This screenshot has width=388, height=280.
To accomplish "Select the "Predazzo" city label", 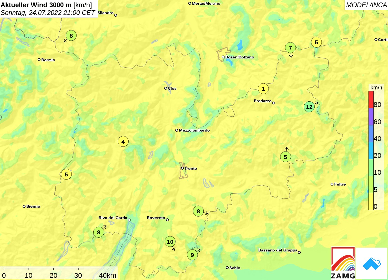I will [x=263, y=101].
